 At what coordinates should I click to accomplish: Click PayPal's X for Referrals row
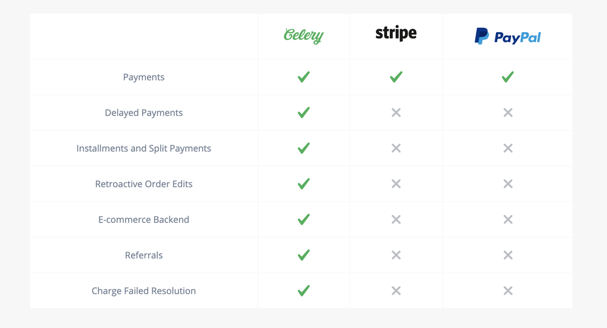[x=508, y=255]
